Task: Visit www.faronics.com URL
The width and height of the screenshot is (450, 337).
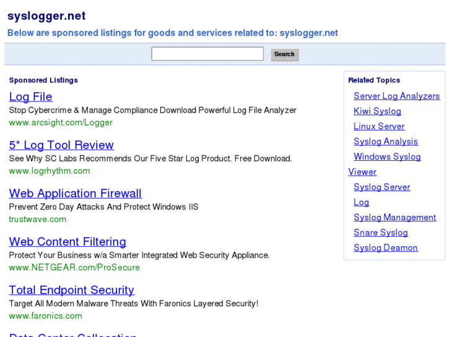Action: point(45,316)
